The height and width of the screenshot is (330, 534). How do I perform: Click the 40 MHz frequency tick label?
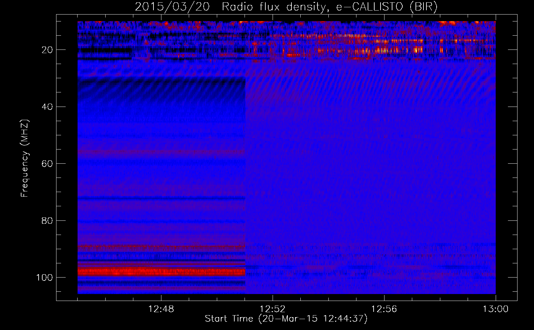(47, 107)
